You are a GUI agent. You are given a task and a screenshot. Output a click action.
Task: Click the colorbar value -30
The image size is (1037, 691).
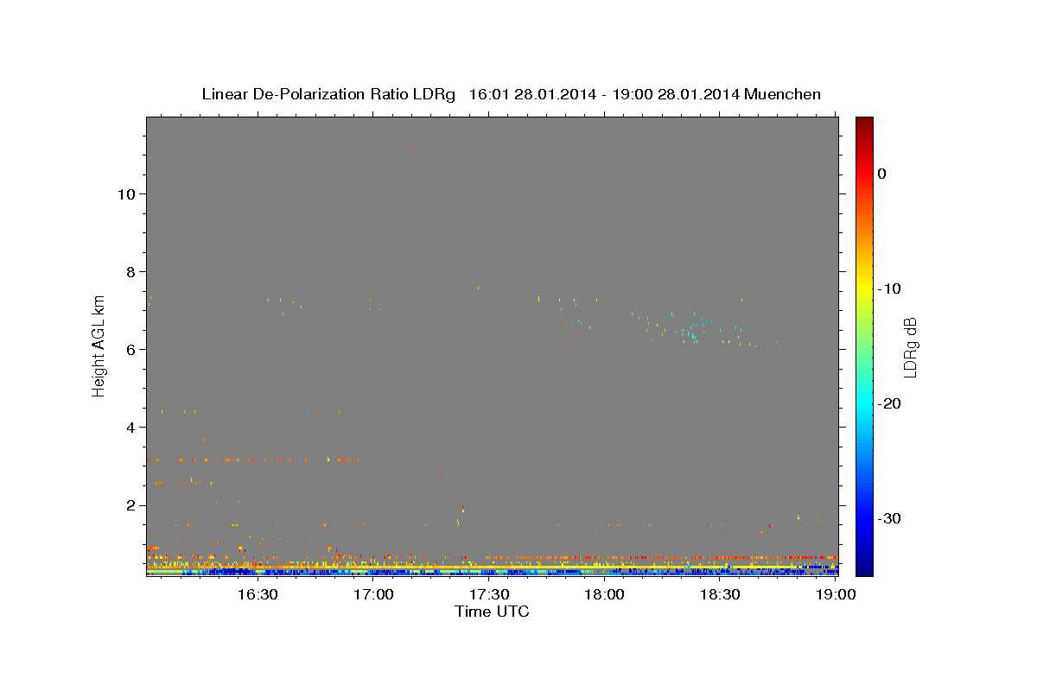(x=890, y=518)
